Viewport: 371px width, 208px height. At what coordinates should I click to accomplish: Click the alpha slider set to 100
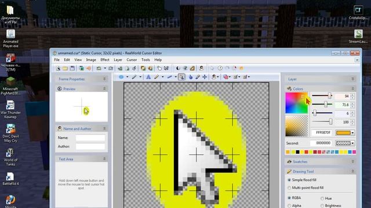(322, 122)
